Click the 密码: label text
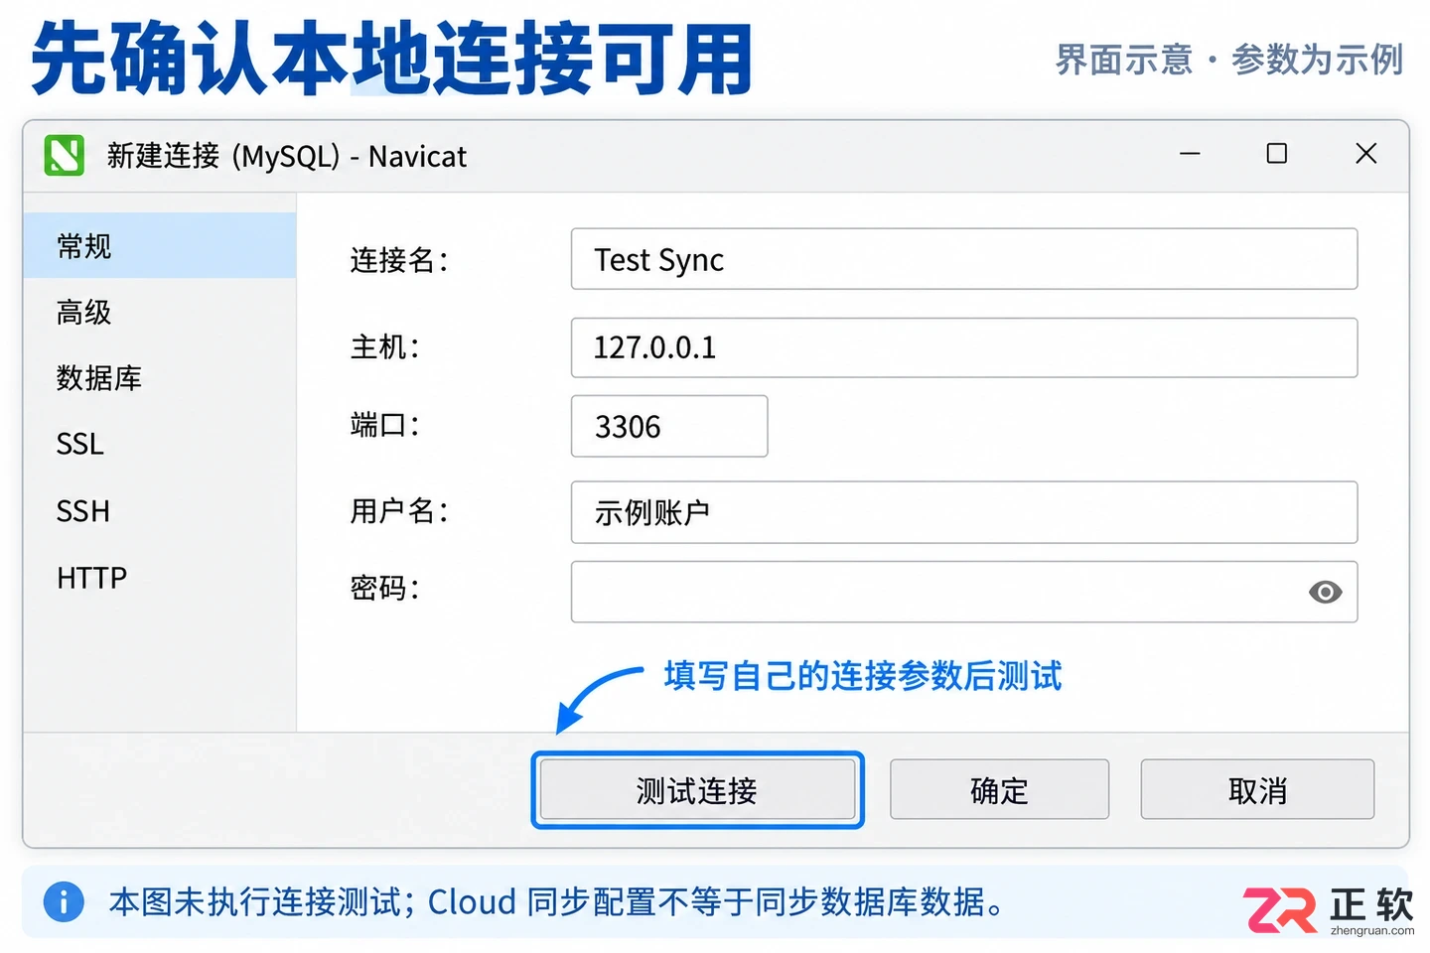This screenshot has height=953, width=1430. point(385,589)
